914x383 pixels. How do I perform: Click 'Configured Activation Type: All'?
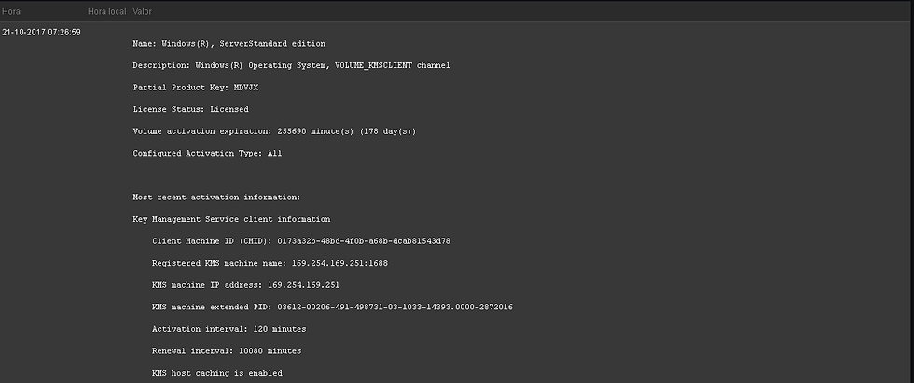pyautogui.click(x=207, y=153)
